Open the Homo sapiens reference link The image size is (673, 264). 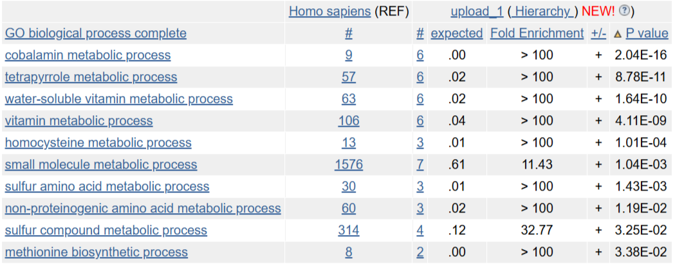[x=329, y=11]
